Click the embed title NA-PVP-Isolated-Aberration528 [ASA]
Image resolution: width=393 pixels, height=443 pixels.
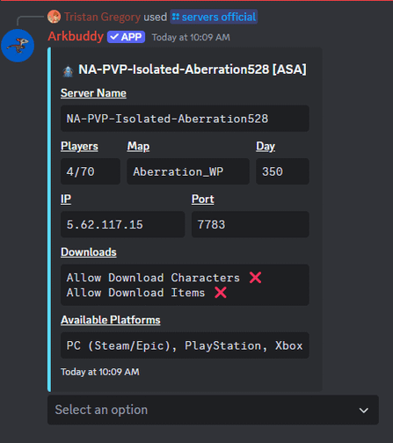(x=193, y=69)
